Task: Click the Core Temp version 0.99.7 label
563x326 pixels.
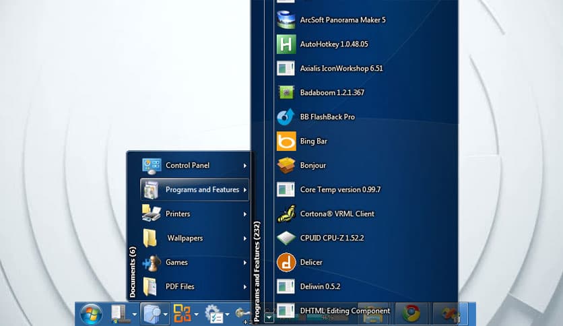Action: tap(340, 189)
